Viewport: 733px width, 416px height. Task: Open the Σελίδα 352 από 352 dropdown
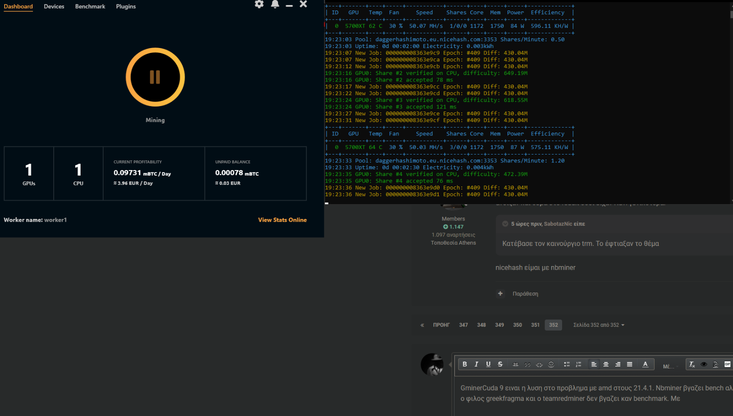coord(599,325)
